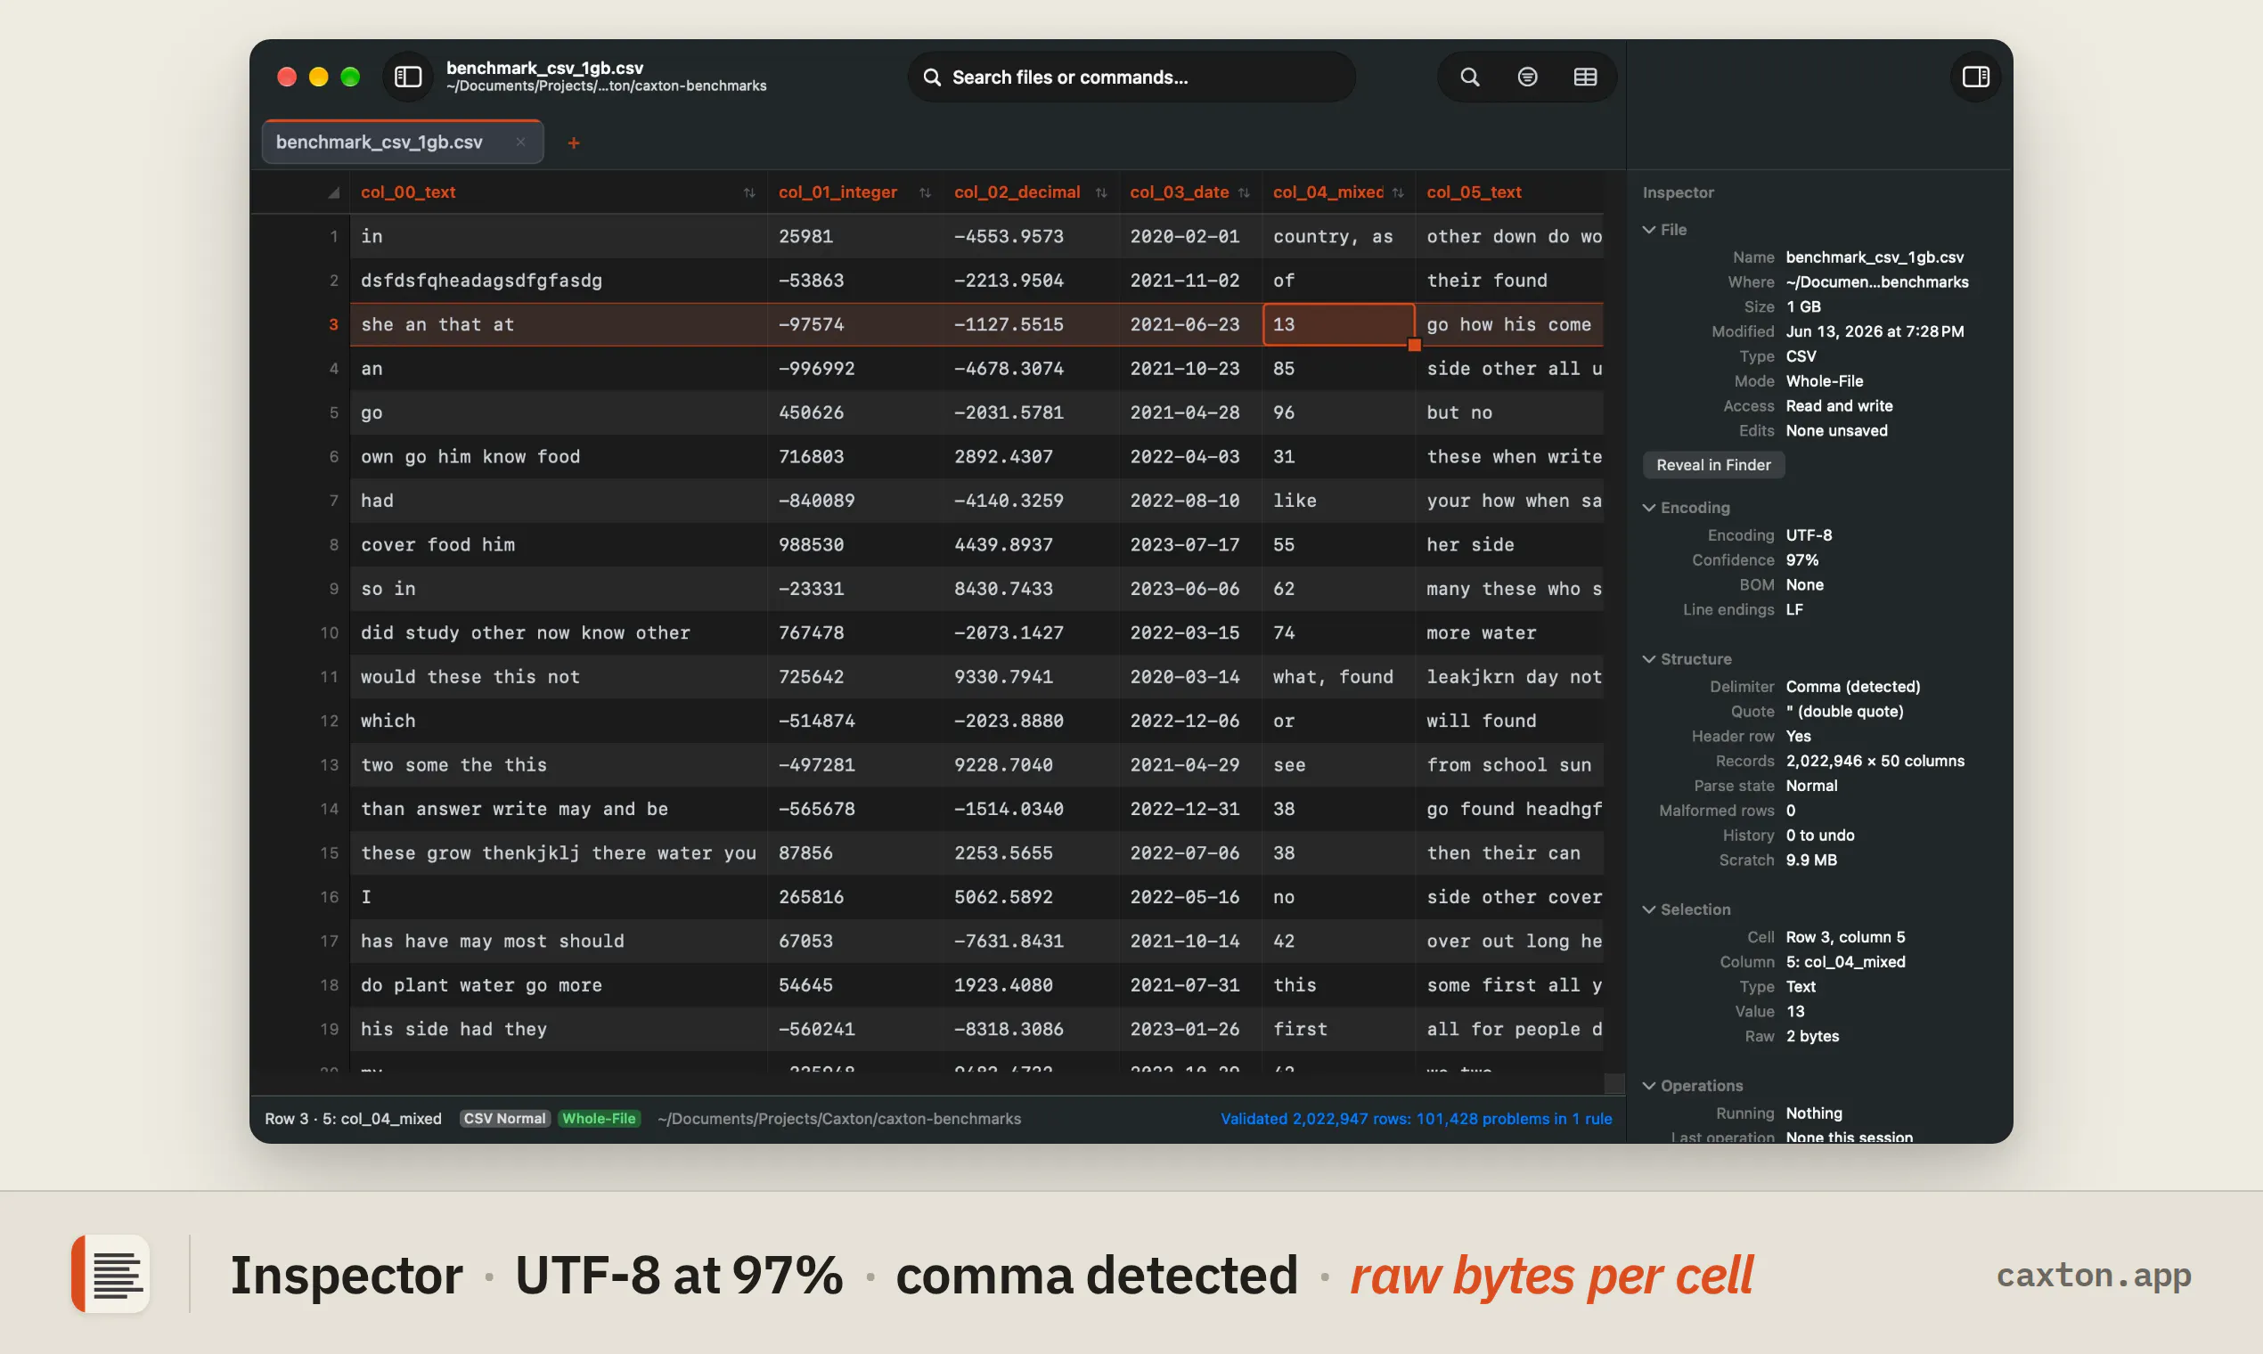Viewport: 2263px width, 1354px height.
Task: Click cell 'has have may most should'
Action: coord(559,941)
